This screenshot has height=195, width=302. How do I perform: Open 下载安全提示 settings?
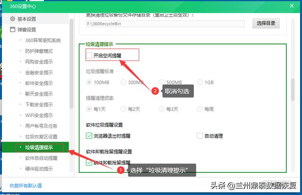[x=39, y=105]
